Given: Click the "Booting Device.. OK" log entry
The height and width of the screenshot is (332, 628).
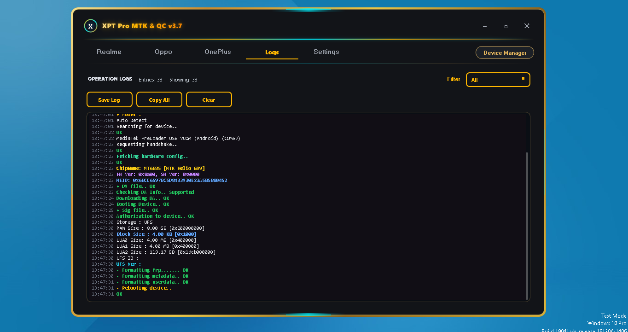Looking at the screenshot, I should point(143,204).
